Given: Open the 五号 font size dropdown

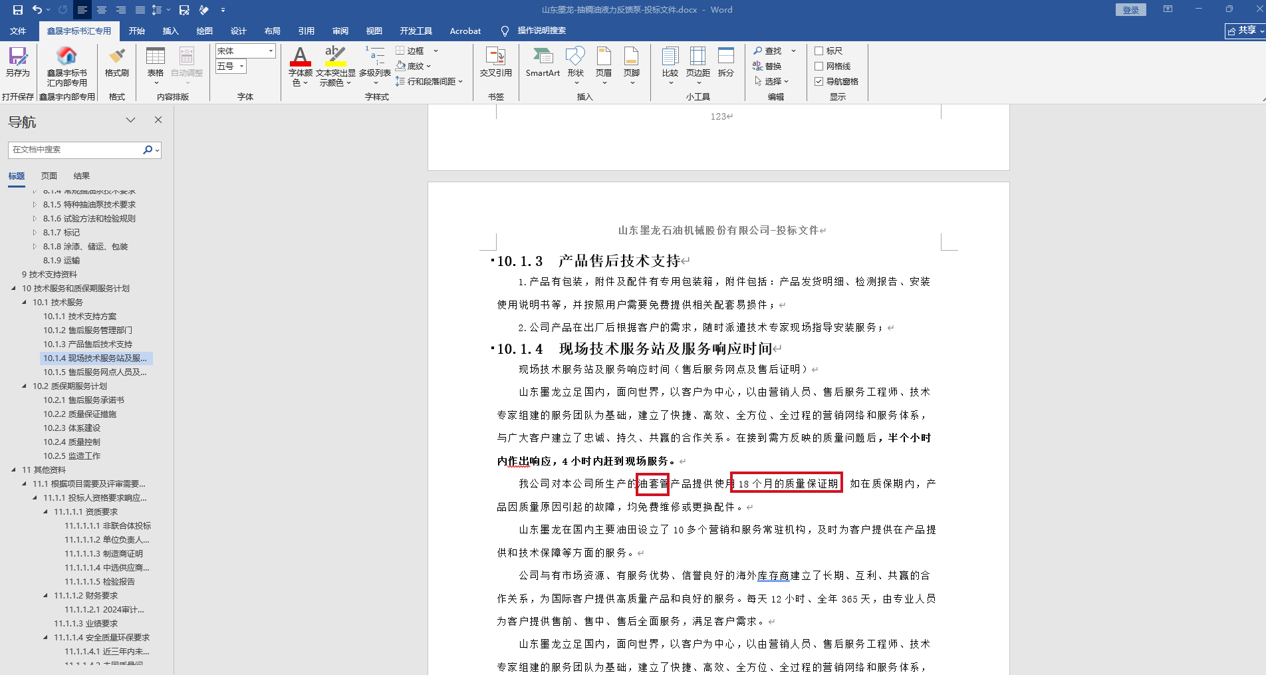Looking at the screenshot, I should [242, 66].
